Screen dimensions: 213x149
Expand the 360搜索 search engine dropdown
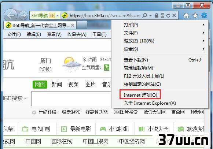tap(26, 98)
